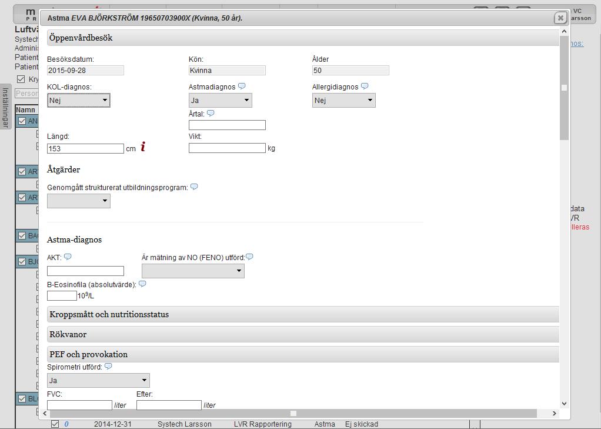Image resolution: width=601 pixels, height=429 pixels.
Task: Click the Namn column header in background
Action: click(26, 109)
